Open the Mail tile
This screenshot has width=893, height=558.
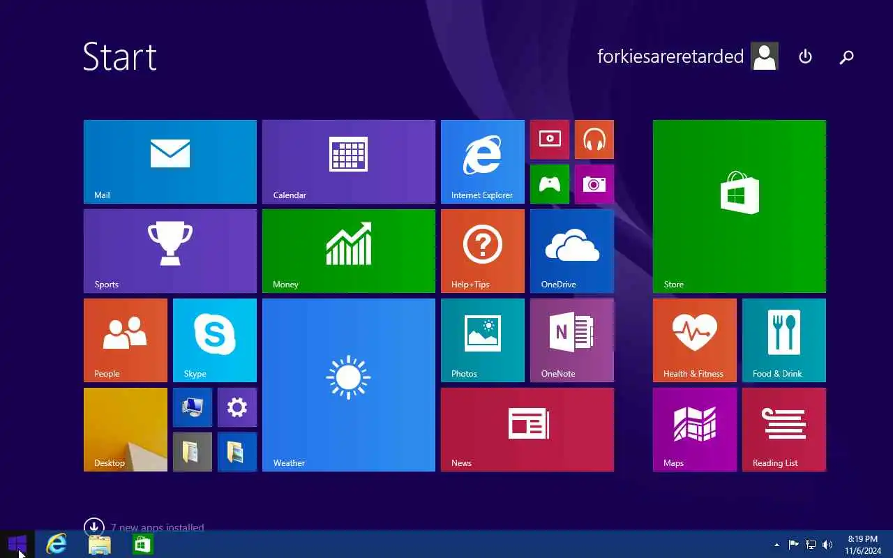170,162
